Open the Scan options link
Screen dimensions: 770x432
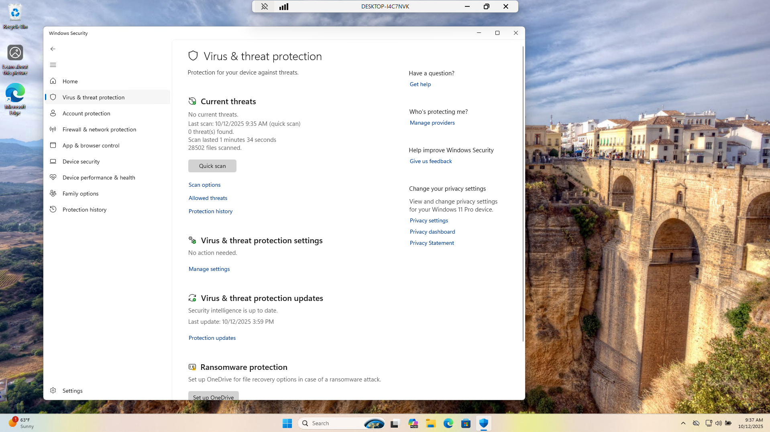coord(204,185)
